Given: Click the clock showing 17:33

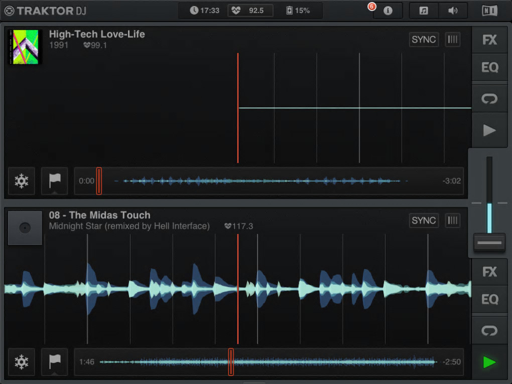Looking at the screenshot, I should 204,11.
